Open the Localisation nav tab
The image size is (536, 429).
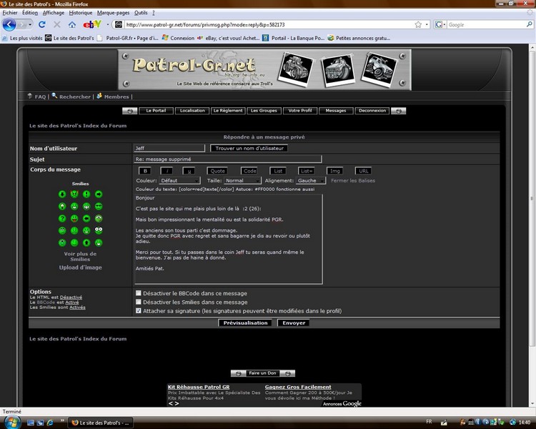[192, 111]
